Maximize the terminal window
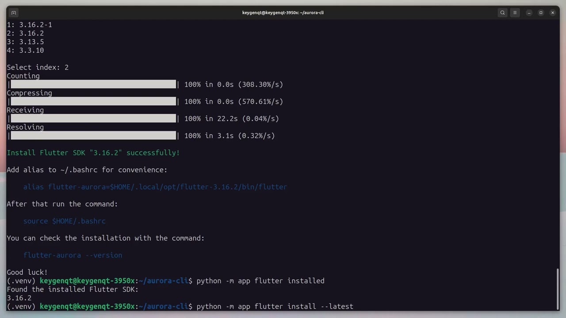This screenshot has width=566, height=318. [541, 13]
